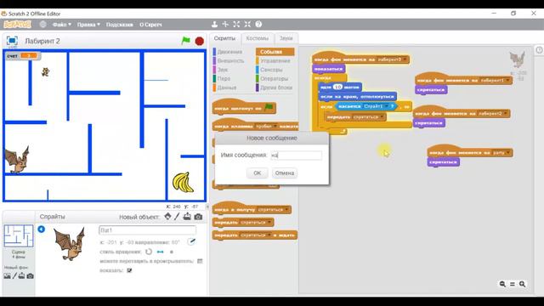Click blue back arrow in sprite info
Viewport: 544px width, 306px height.
(x=42, y=229)
